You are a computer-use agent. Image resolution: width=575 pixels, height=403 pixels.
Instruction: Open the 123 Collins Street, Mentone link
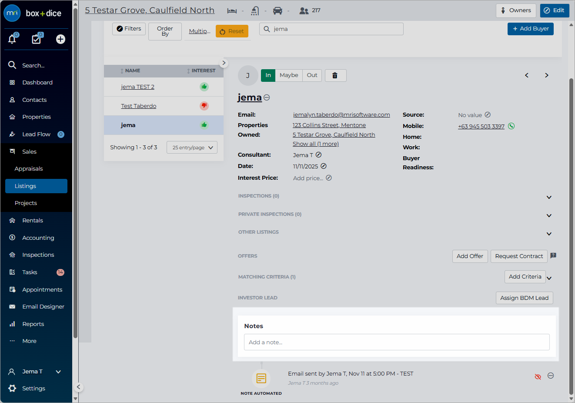[x=329, y=125]
